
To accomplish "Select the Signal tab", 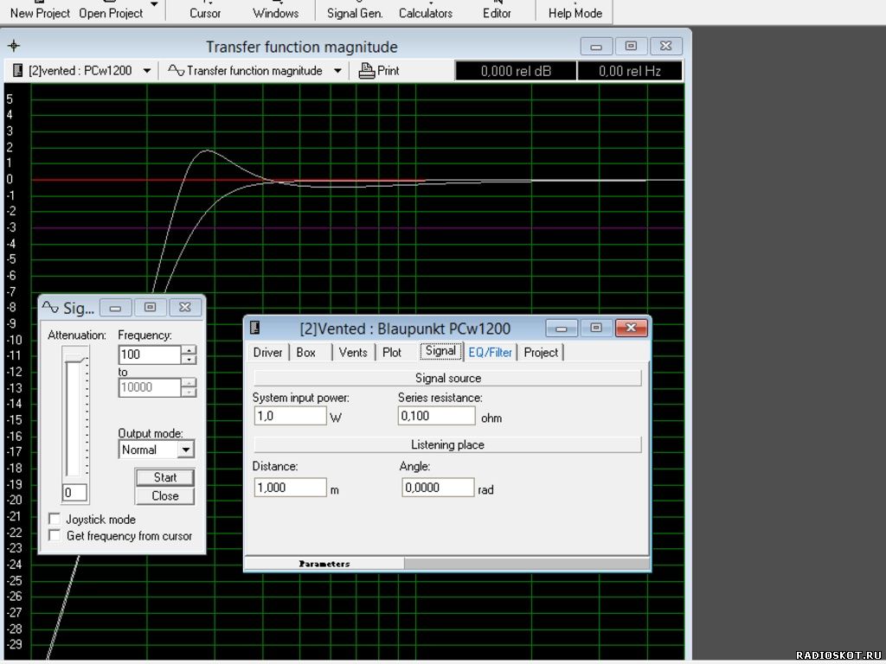I will click(x=440, y=351).
